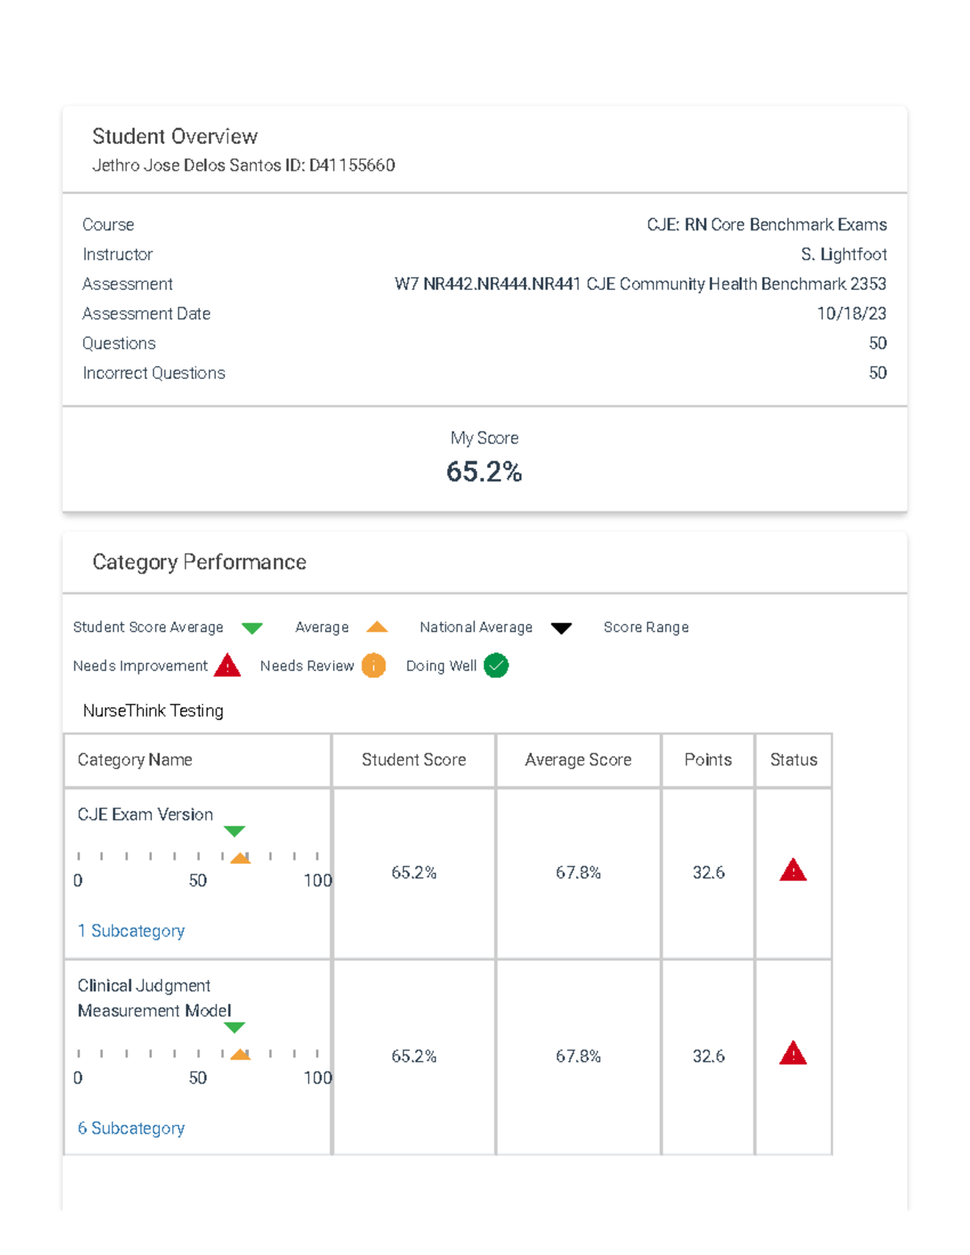Click the Clinical Judgment Measurement Model status icon
This screenshot has width=970, height=1255.
(x=793, y=1054)
